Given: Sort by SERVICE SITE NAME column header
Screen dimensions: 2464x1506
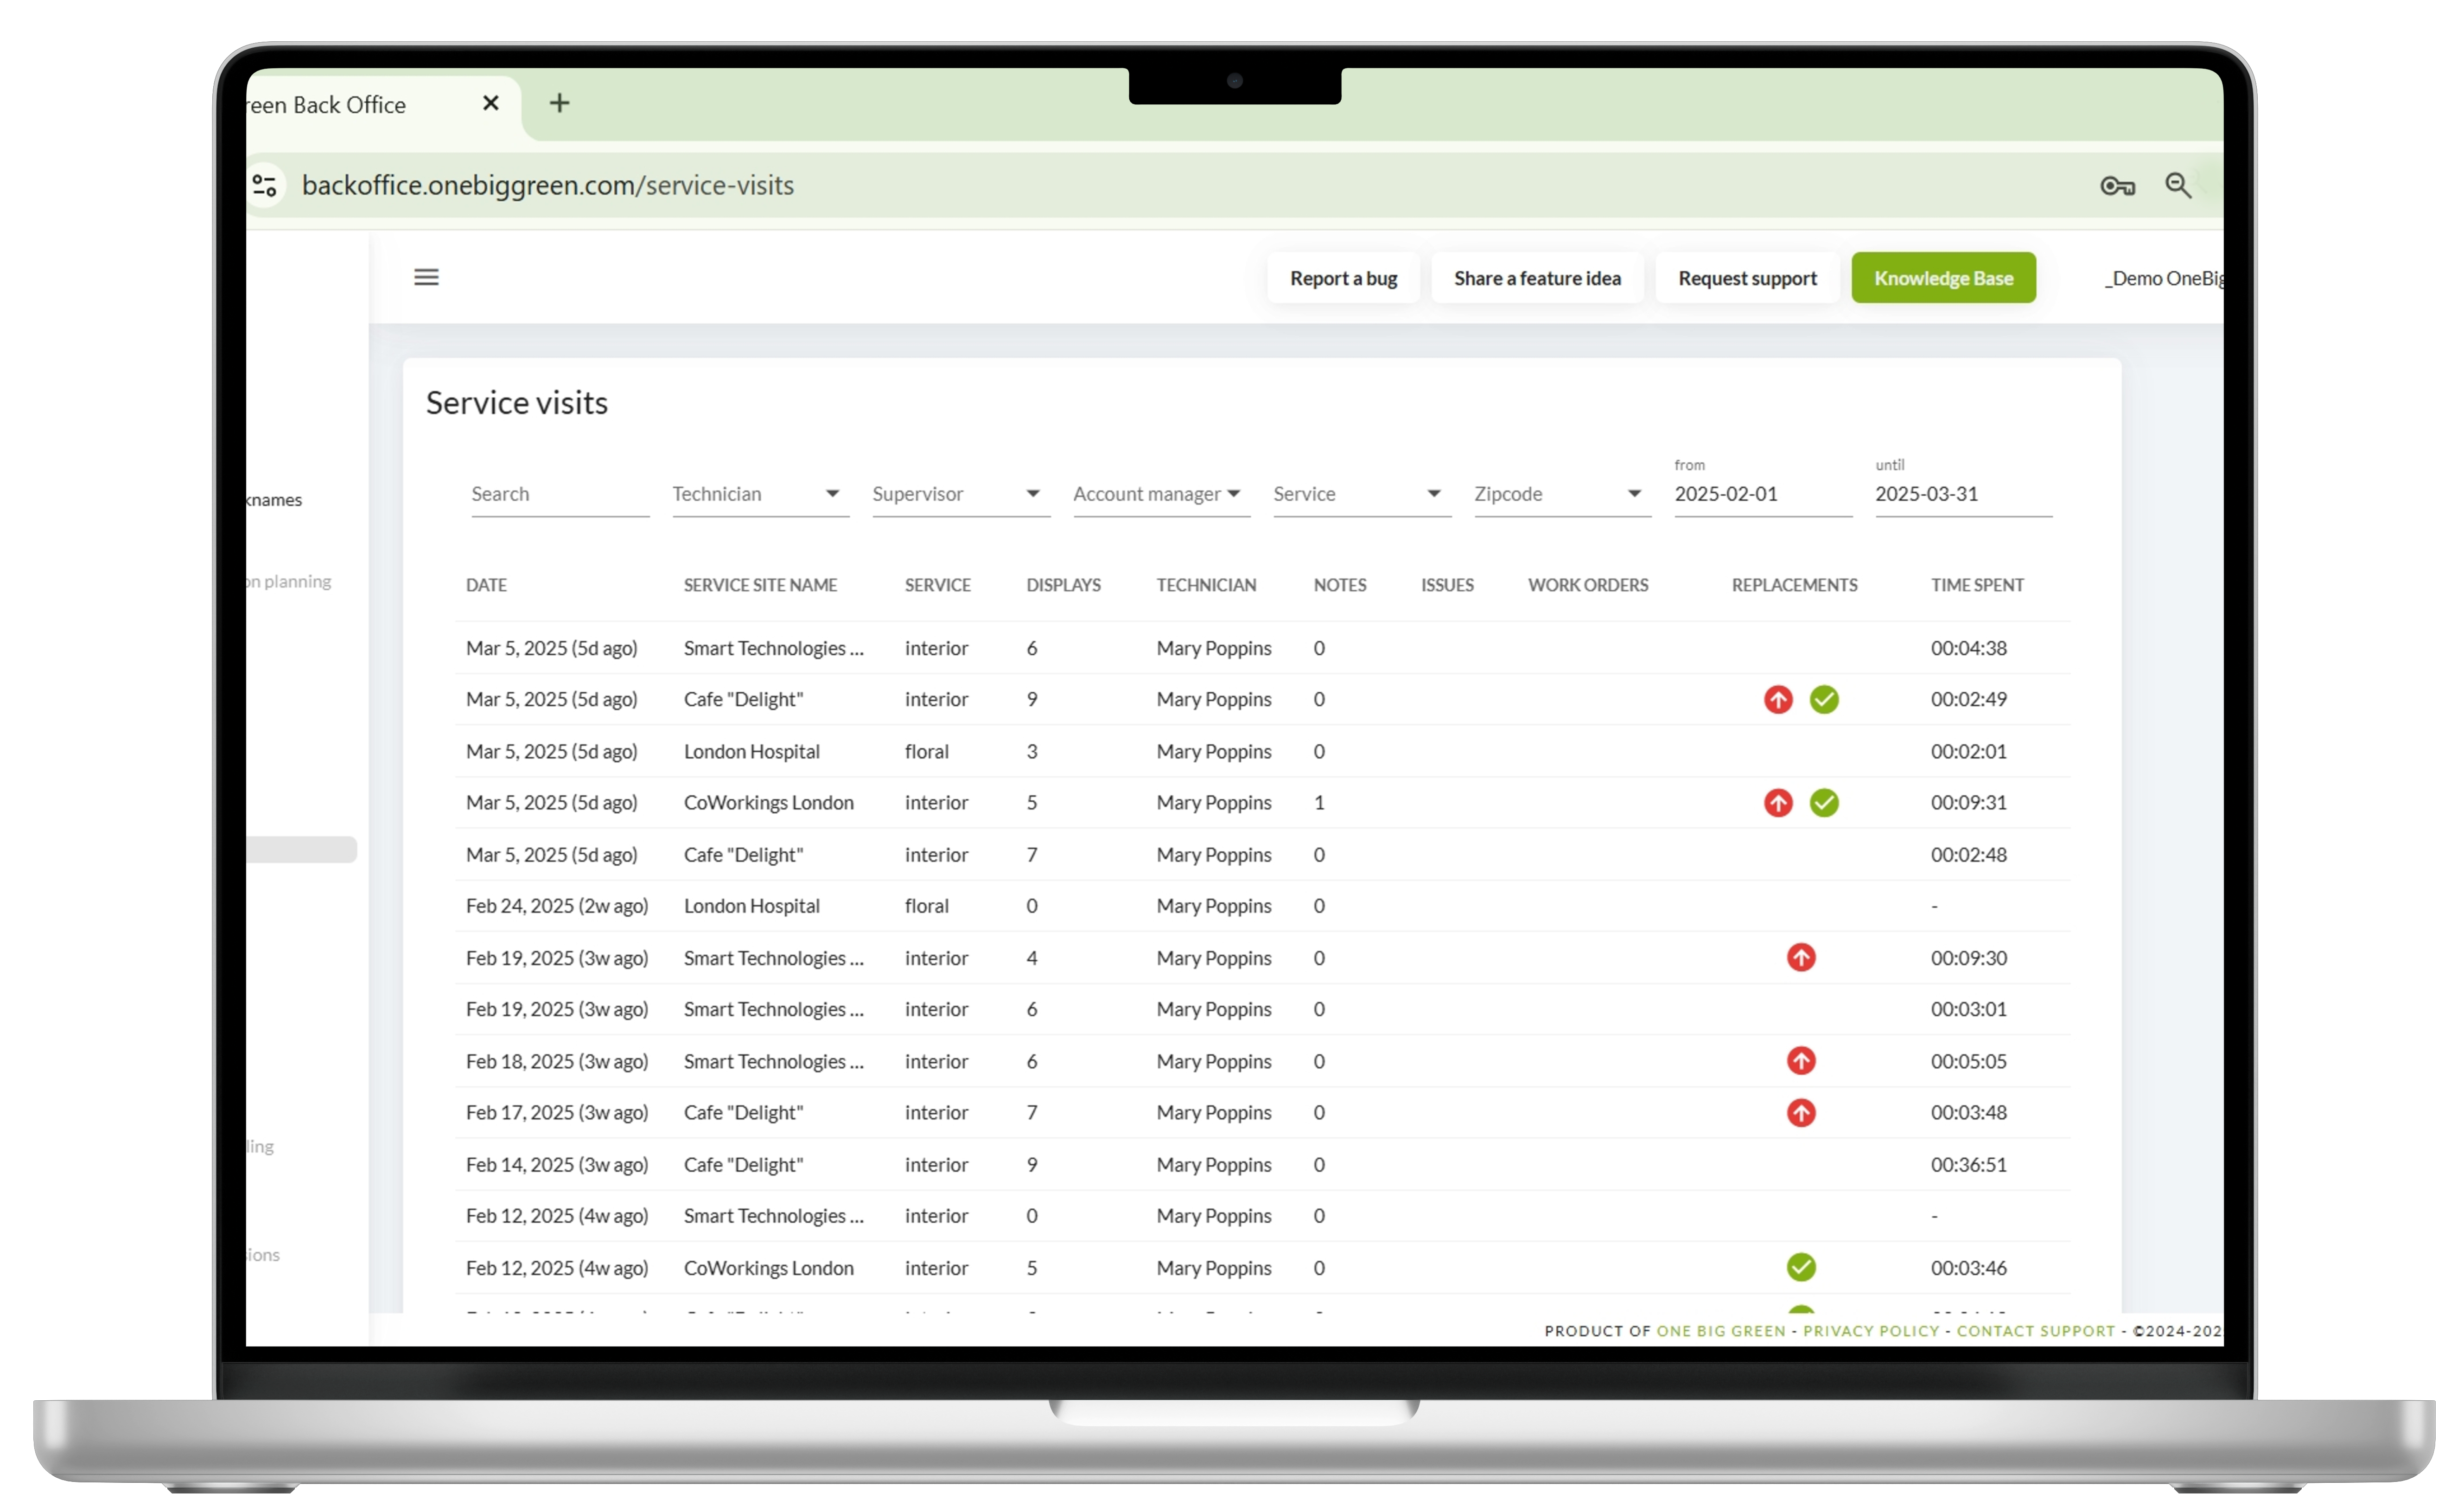Looking at the screenshot, I should [760, 585].
